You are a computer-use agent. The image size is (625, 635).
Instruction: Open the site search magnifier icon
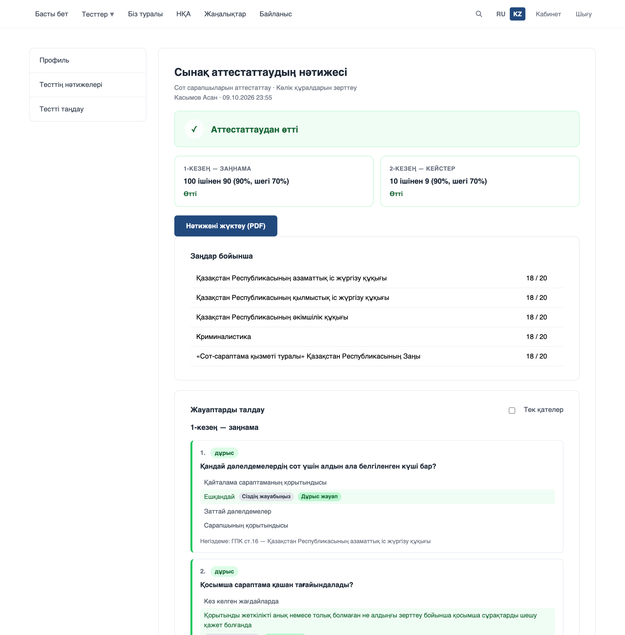pyautogui.click(x=479, y=14)
